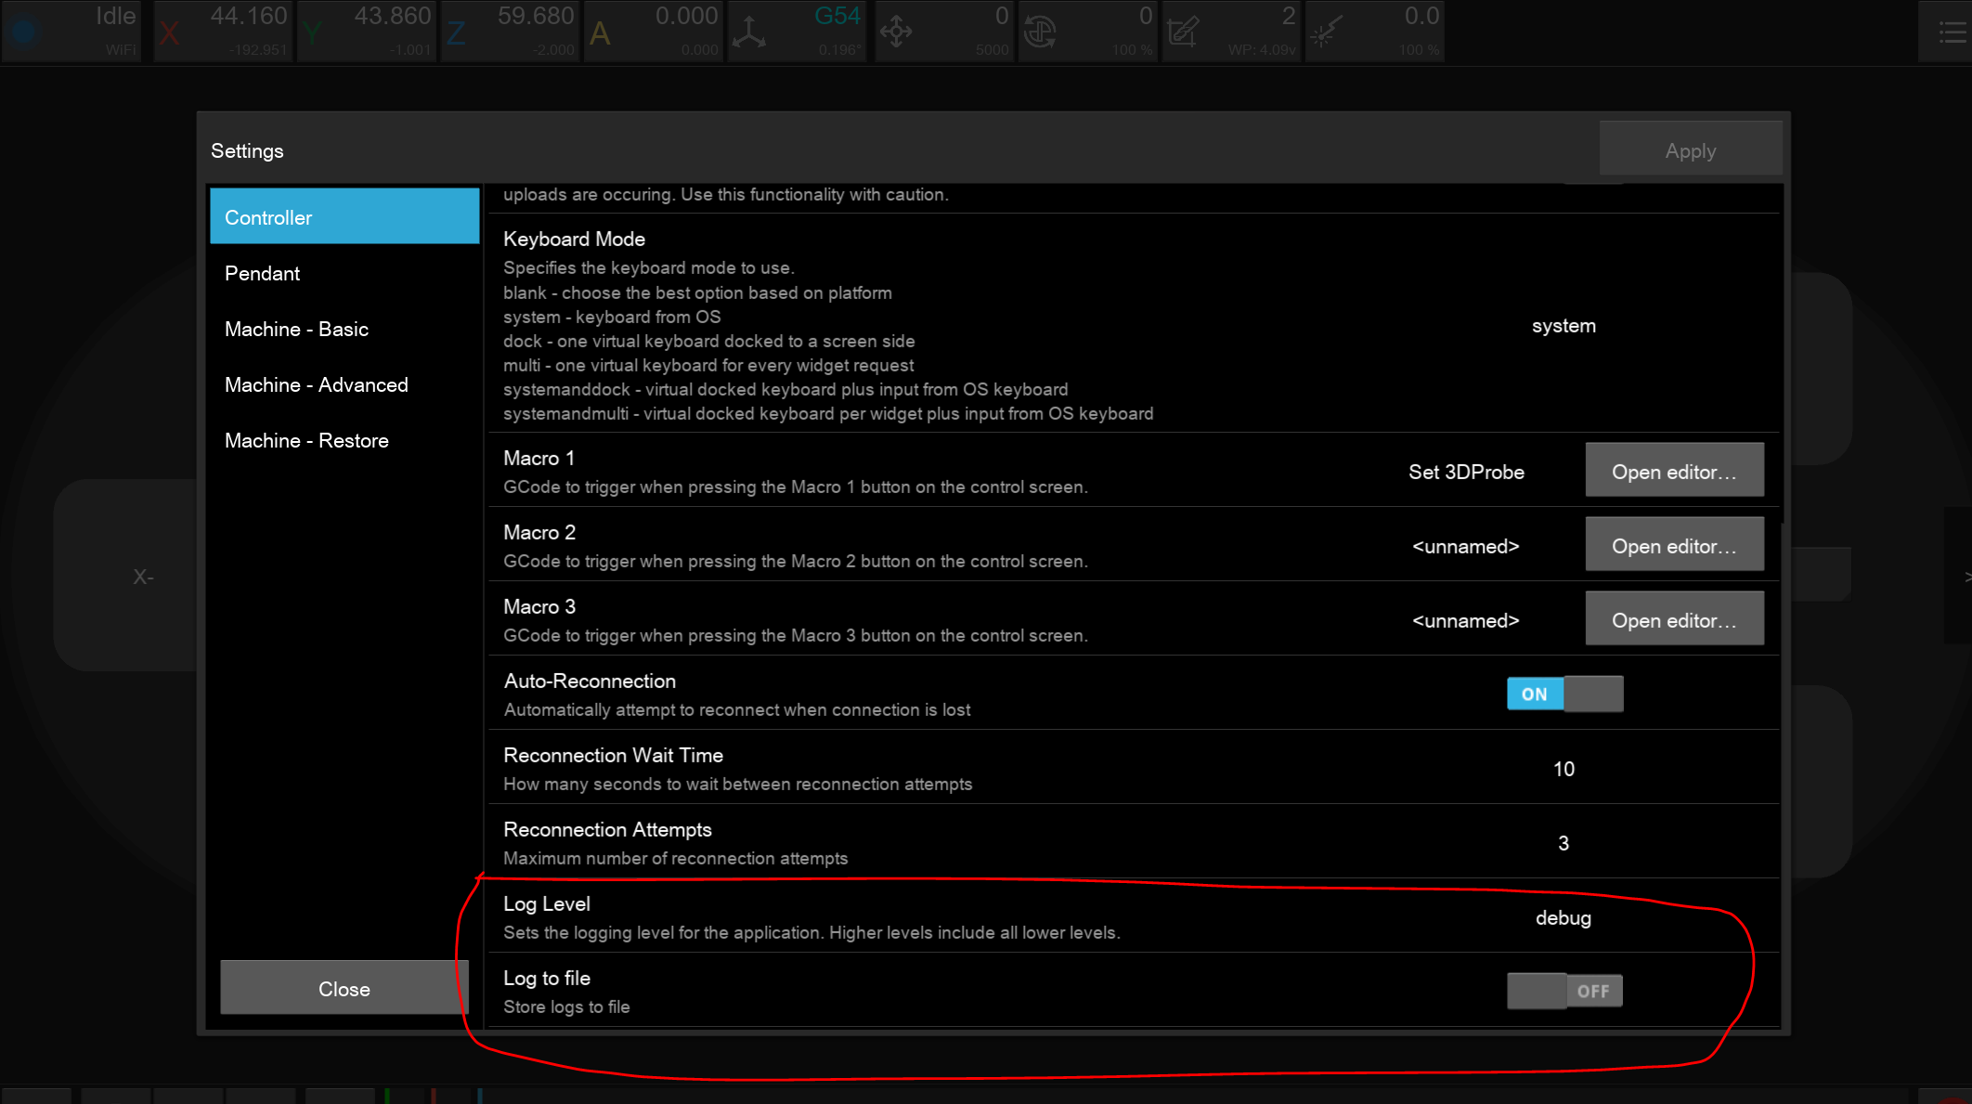The image size is (1972, 1104).
Task: Edit the Reconnection Wait Time value
Action: pos(1563,769)
